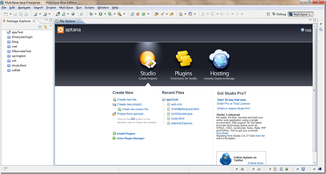The height and width of the screenshot is (174, 326).
Task: Click the Twitter bird image
Action: (225, 159)
